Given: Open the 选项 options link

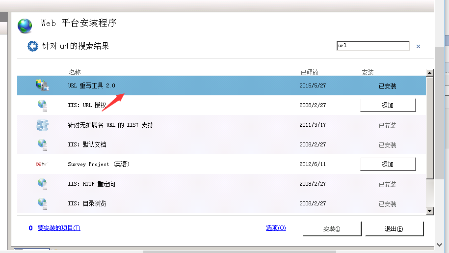Looking at the screenshot, I should pyautogui.click(x=276, y=228).
